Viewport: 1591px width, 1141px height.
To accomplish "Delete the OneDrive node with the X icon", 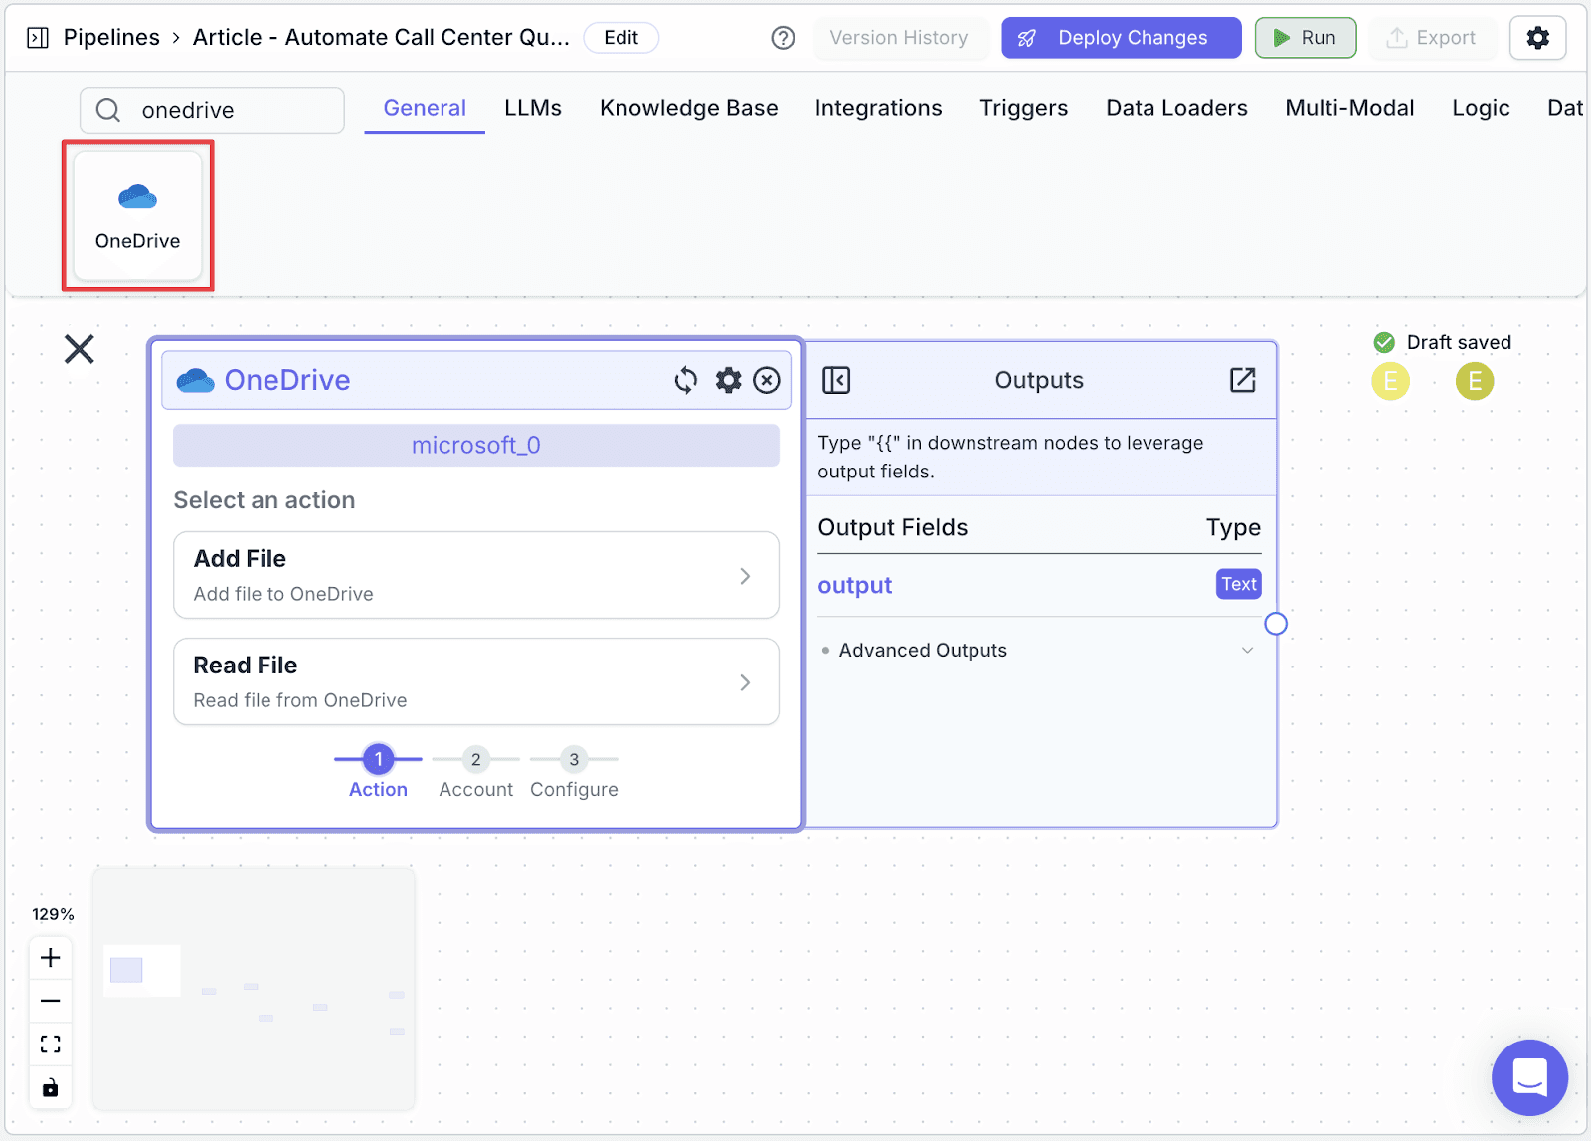I will click(x=767, y=380).
